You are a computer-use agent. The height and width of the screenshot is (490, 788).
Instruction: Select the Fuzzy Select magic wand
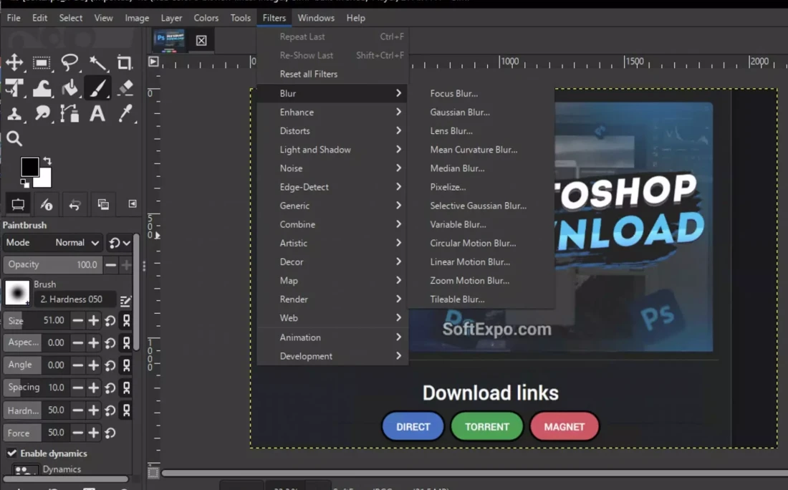pos(97,63)
